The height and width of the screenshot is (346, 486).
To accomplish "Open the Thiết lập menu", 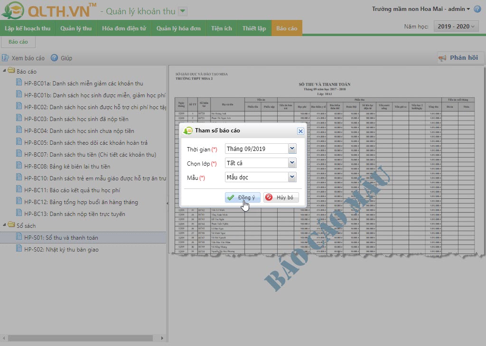I will (x=254, y=28).
